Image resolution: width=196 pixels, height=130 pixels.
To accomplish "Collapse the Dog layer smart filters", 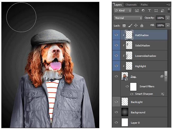I will pyautogui.click(x=166, y=76).
